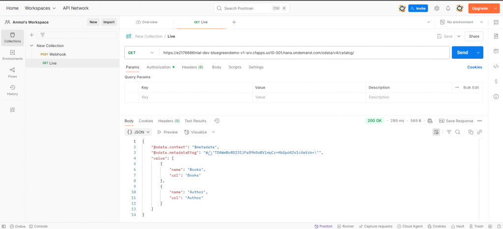Click Save Response
The width and height of the screenshot is (503, 229).
click(456, 121)
